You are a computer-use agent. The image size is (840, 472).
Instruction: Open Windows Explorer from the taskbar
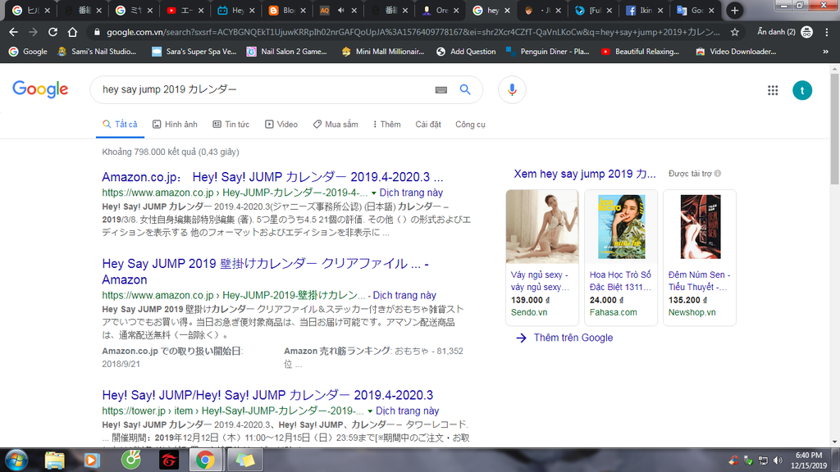[55, 461]
